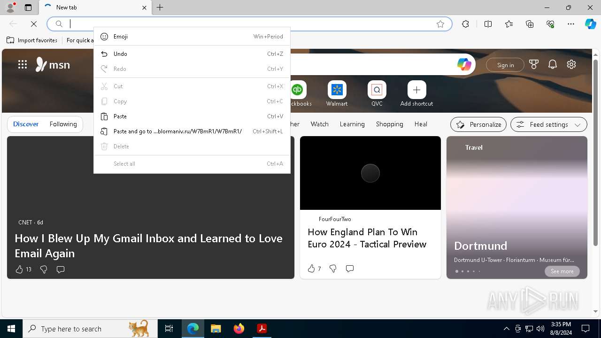The height and width of the screenshot is (338, 601).
Task: Click the Edge profile avatar icon
Action: [x=10, y=7]
